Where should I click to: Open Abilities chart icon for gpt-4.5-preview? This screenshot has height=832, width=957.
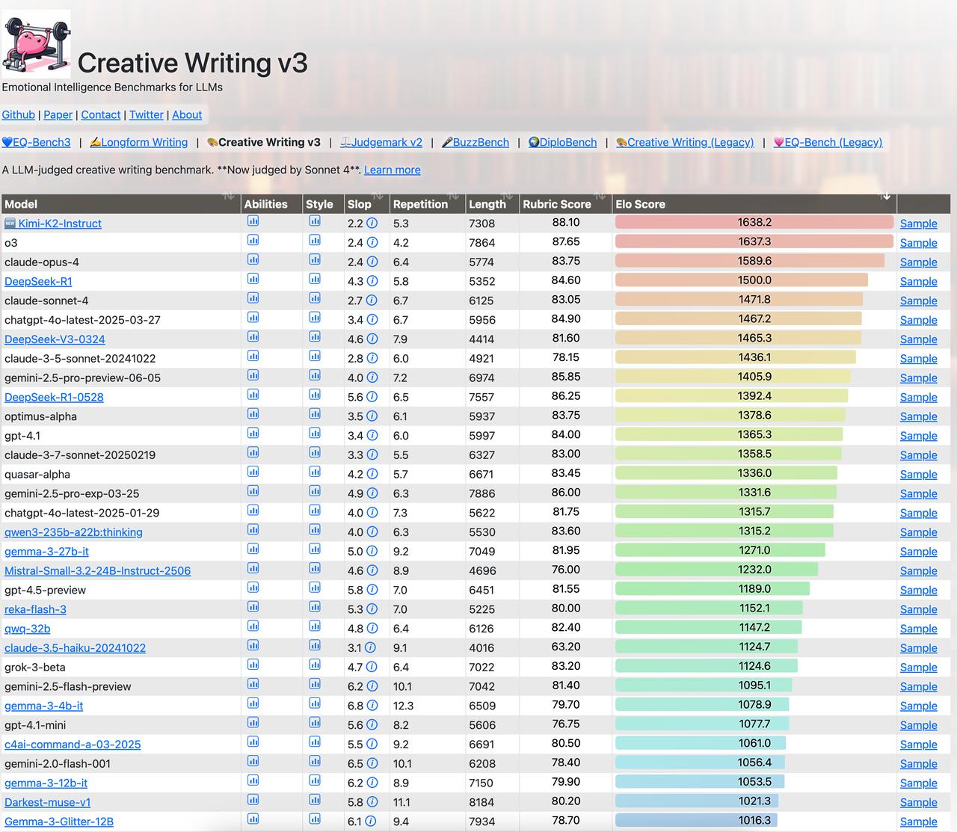coord(253,588)
